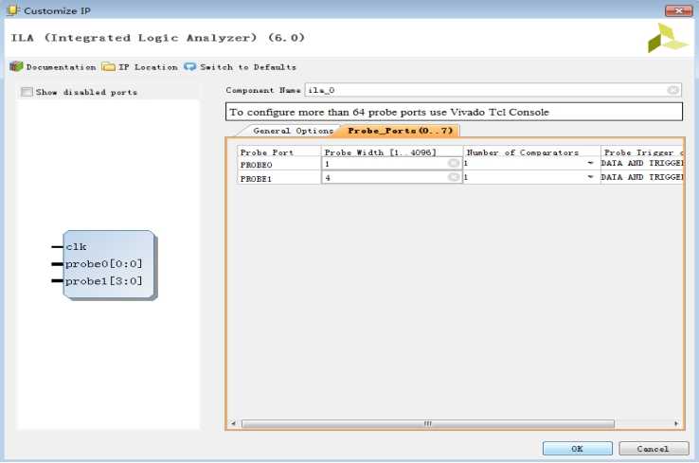Dismiss the dialog with Cancel button

click(x=654, y=448)
